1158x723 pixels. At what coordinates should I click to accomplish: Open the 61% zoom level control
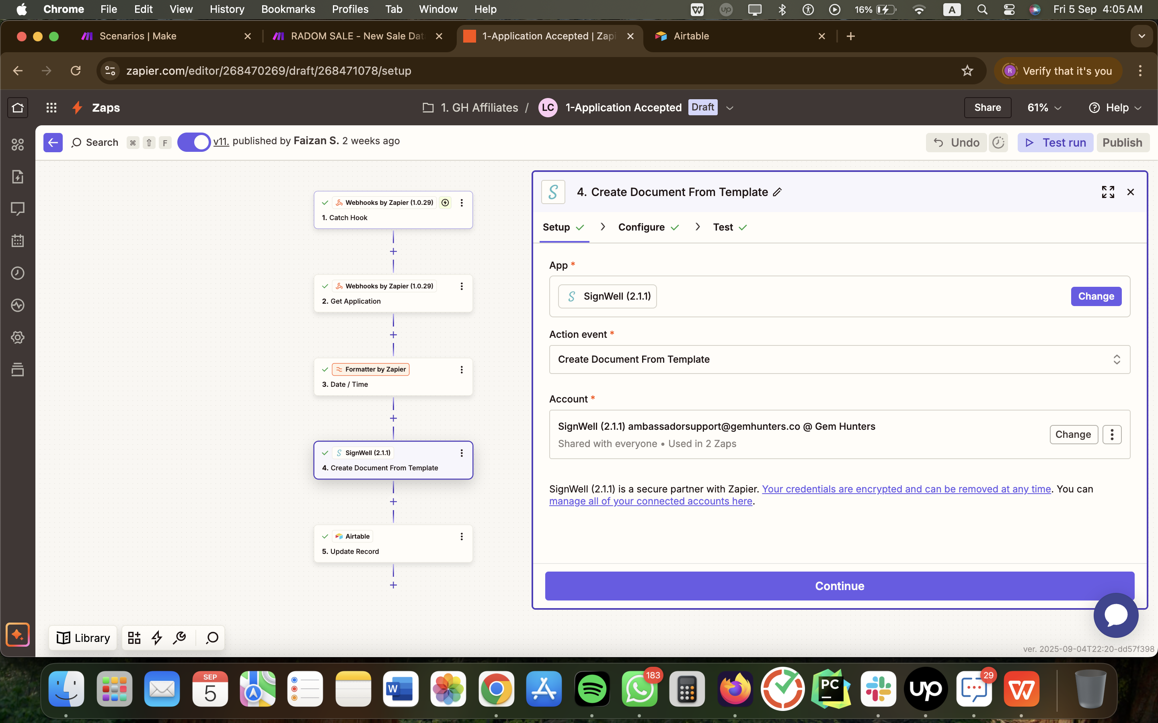point(1042,107)
